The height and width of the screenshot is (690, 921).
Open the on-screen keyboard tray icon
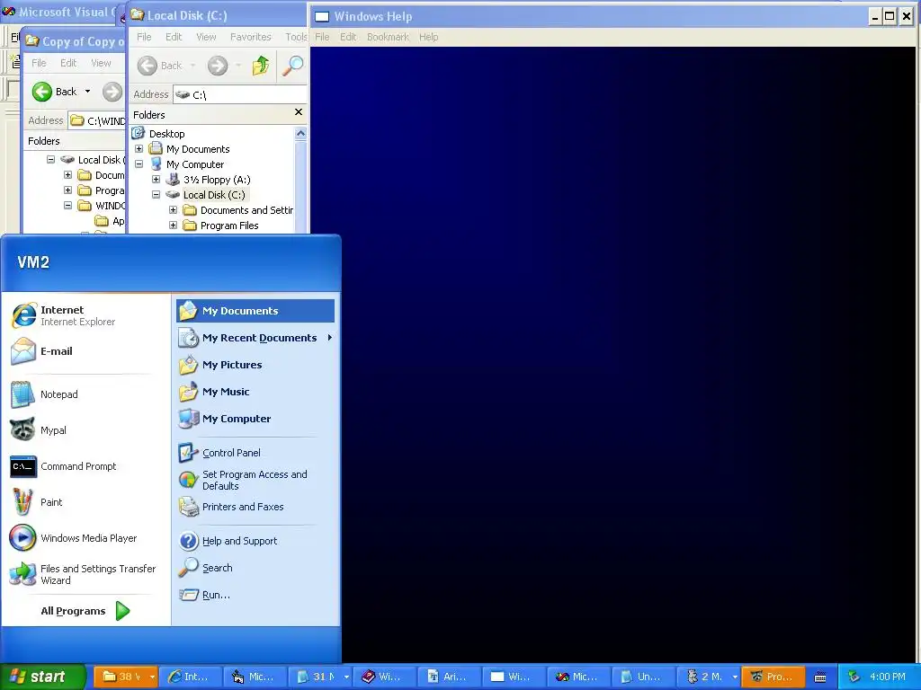point(820,677)
